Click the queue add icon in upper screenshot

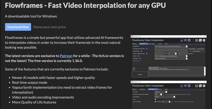[200, 40]
